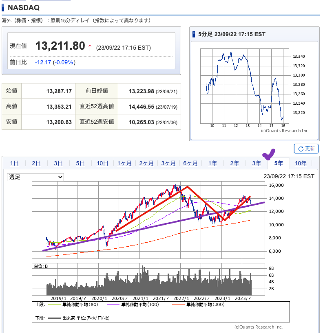Click the 52-week low value 10,265.03
The width and height of the screenshot is (323, 333).
pos(141,122)
